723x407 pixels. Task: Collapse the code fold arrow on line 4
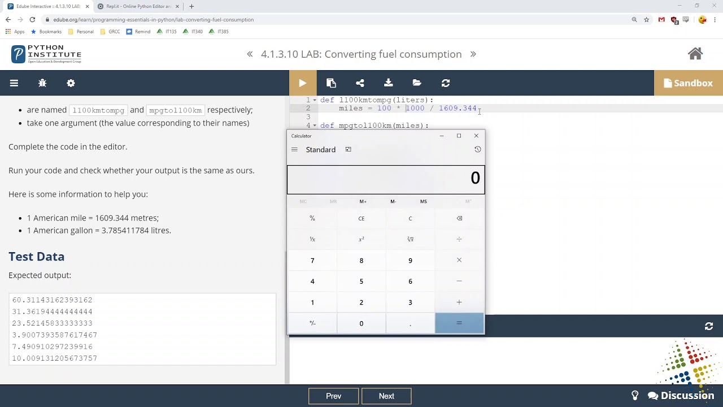(x=315, y=125)
